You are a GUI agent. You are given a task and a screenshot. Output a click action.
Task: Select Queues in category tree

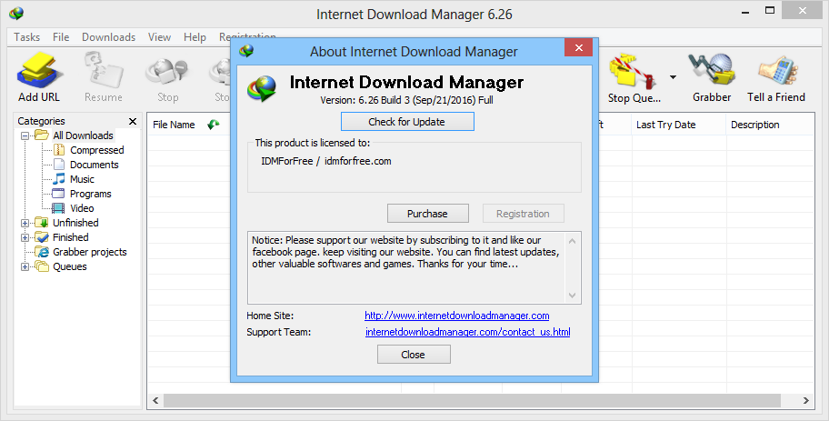[x=70, y=266]
